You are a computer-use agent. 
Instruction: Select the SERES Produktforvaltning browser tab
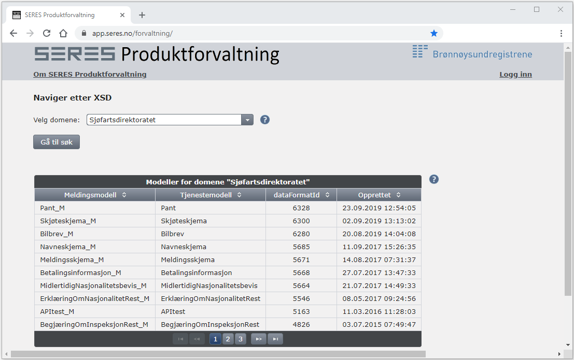click(68, 15)
